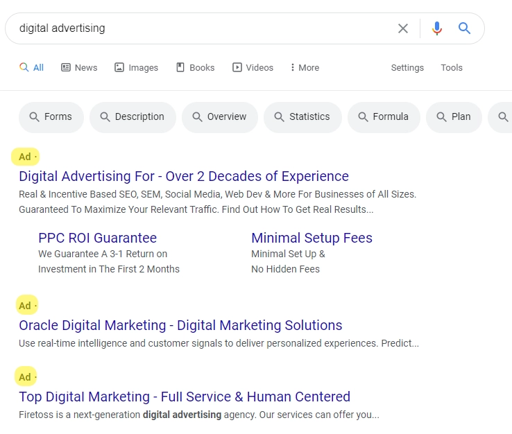
Task: Click into the digital advertising search field
Action: coord(201,28)
